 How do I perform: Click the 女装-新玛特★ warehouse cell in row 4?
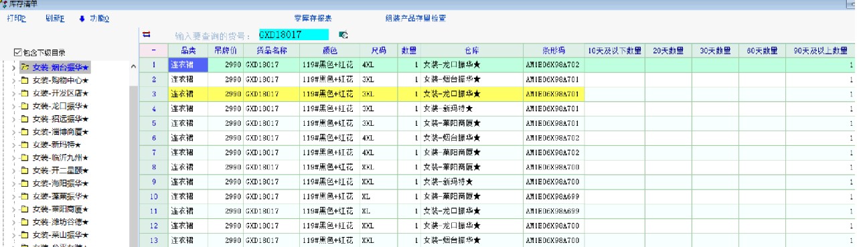click(471, 108)
